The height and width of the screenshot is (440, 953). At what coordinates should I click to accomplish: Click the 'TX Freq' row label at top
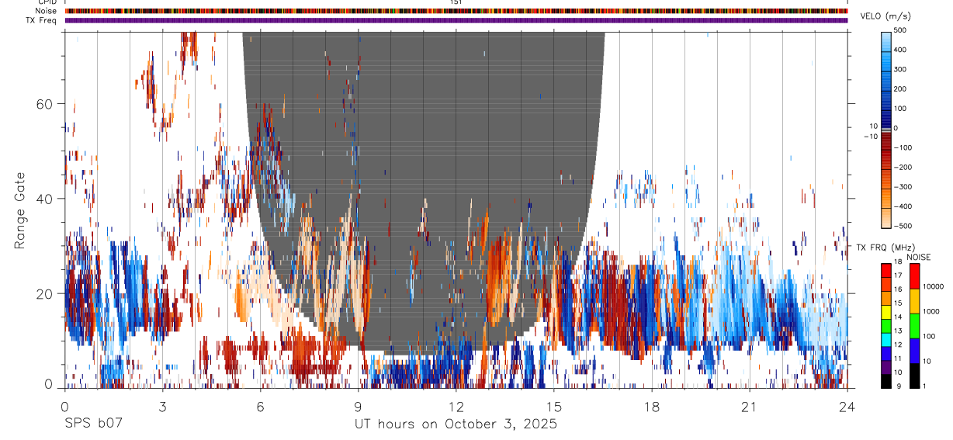[42, 19]
